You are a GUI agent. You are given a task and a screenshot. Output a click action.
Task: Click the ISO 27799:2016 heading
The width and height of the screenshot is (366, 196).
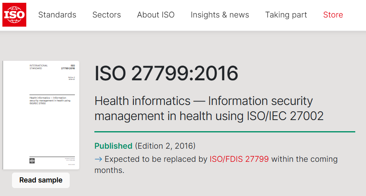[166, 74]
